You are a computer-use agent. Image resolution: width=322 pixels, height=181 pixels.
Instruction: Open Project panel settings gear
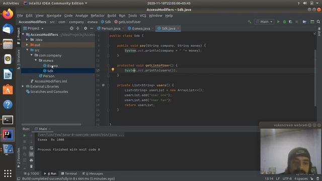pyautogui.click(x=86, y=28)
